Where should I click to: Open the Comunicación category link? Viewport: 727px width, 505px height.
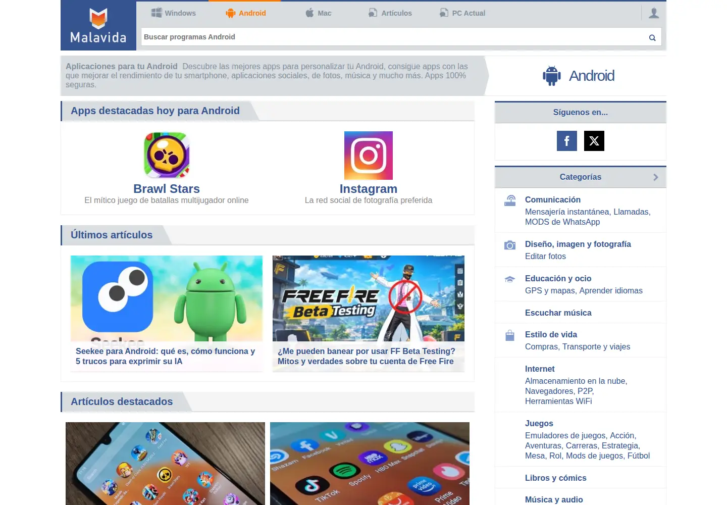553,200
